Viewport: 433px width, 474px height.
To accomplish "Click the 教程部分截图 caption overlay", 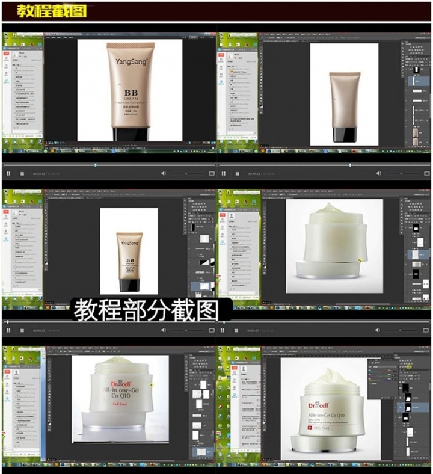I will (152, 310).
